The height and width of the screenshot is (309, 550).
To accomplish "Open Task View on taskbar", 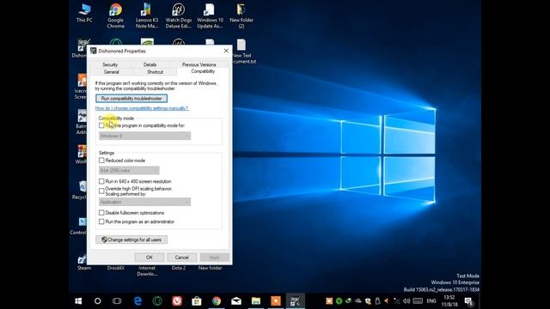I will [x=117, y=301].
